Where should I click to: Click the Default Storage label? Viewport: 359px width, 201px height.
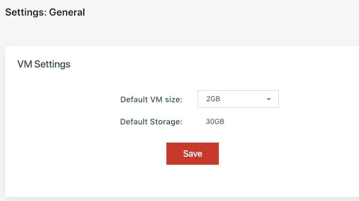click(151, 122)
